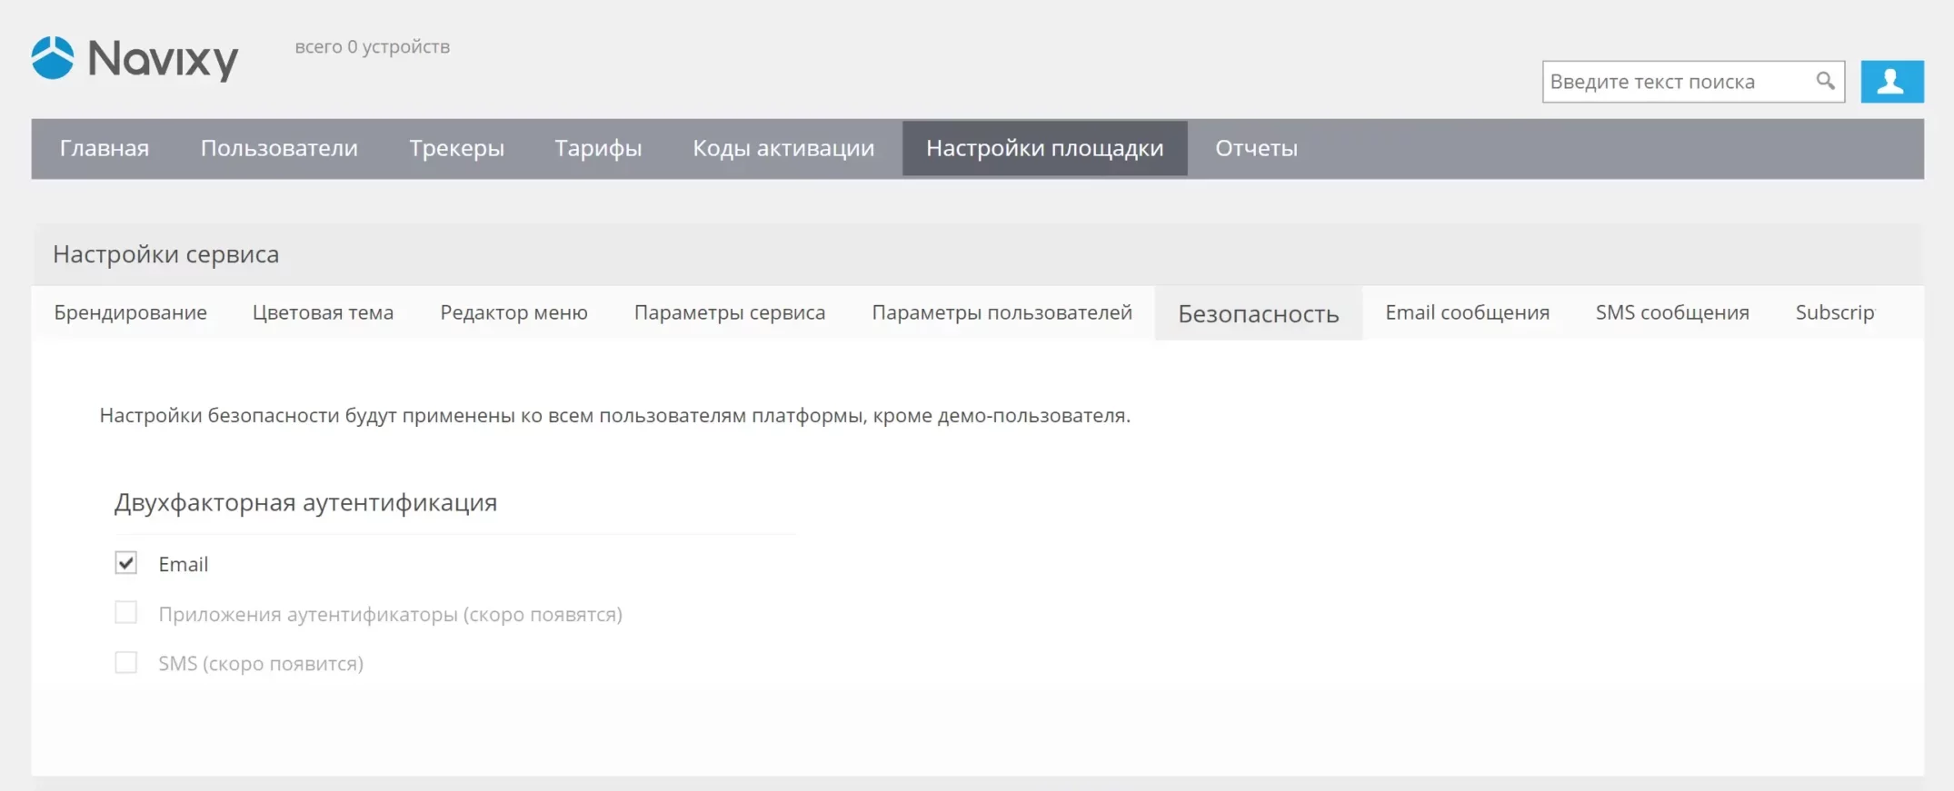The width and height of the screenshot is (1954, 791).
Task: Open the Трекеры menu item
Action: (x=456, y=148)
